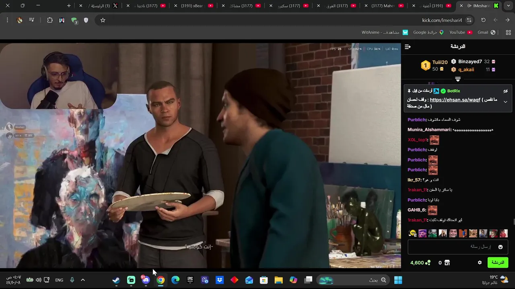Show hidden system tray icons
Image resolution: width=515 pixels, height=289 pixels.
(x=83, y=280)
